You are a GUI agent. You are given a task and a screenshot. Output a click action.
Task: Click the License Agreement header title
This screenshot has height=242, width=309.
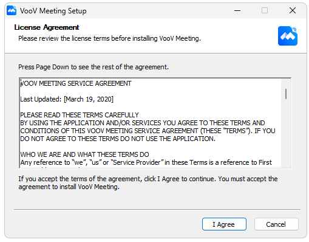tap(47, 27)
